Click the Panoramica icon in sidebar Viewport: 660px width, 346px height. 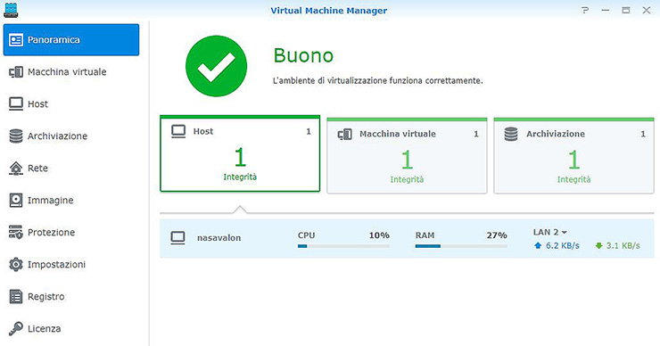[x=16, y=40]
